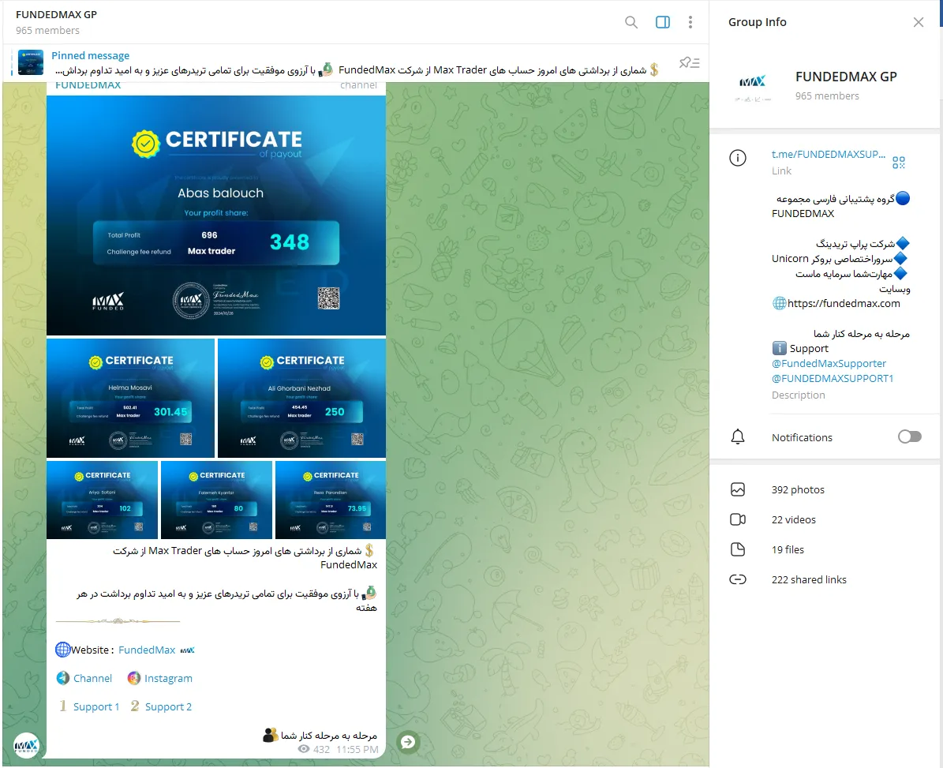Show QR code for the group link
Viewport: 943px width, 768px height.
click(898, 162)
